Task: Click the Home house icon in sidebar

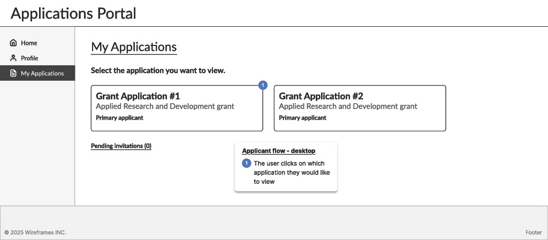Action: (x=13, y=43)
